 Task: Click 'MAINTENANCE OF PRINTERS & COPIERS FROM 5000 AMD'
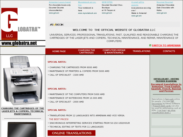pyautogui.click(x=79, y=71)
